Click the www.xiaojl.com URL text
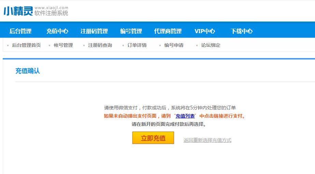The height and width of the screenshot is (174, 315). 52,8
